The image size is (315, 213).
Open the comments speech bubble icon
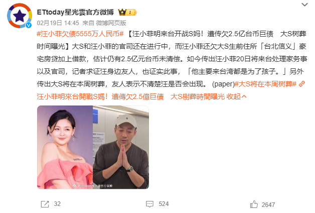pos(149,204)
